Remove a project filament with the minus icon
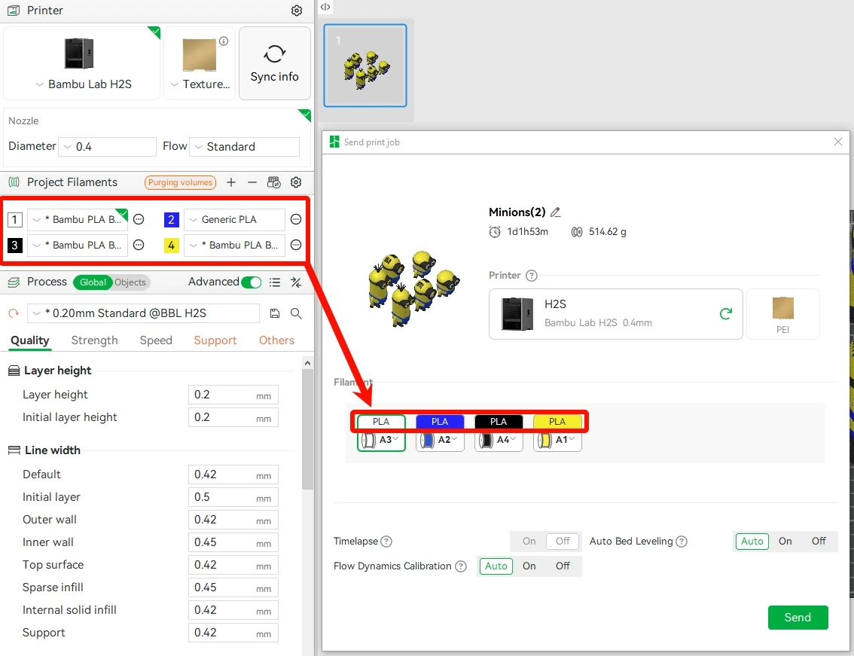The image size is (854, 656). [252, 182]
